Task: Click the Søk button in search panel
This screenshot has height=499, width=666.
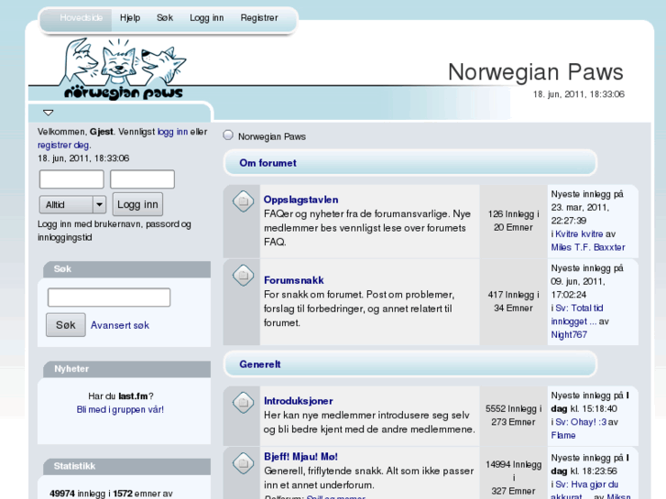Action: click(65, 325)
